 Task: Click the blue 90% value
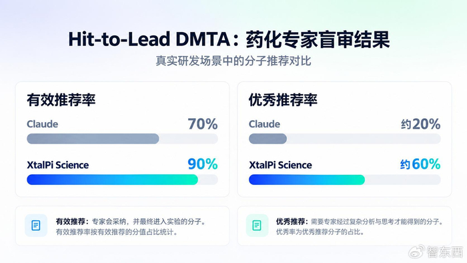coord(203,164)
